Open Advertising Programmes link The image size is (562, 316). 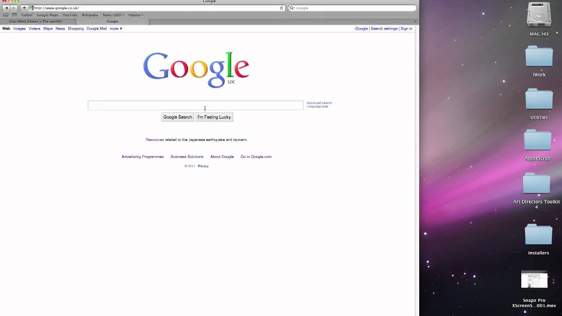point(143,157)
